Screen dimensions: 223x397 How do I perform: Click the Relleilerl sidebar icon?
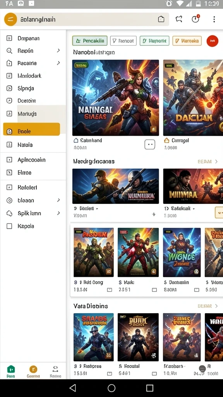click(x=9, y=187)
